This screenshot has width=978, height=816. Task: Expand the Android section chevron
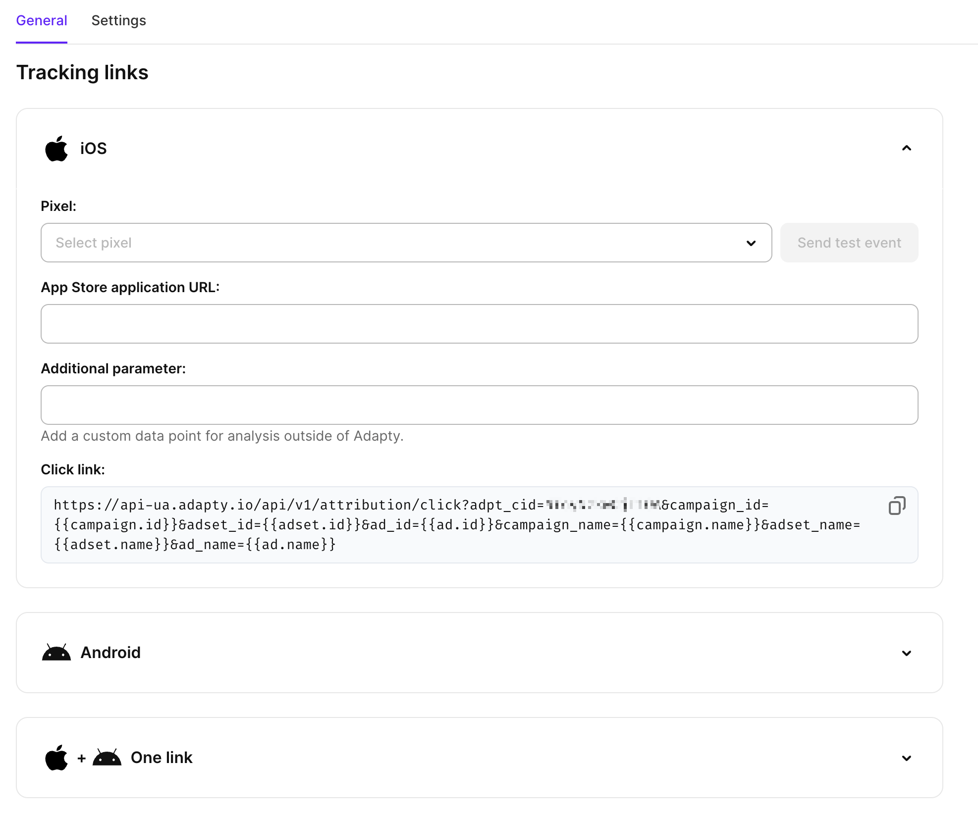tap(906, 653)
